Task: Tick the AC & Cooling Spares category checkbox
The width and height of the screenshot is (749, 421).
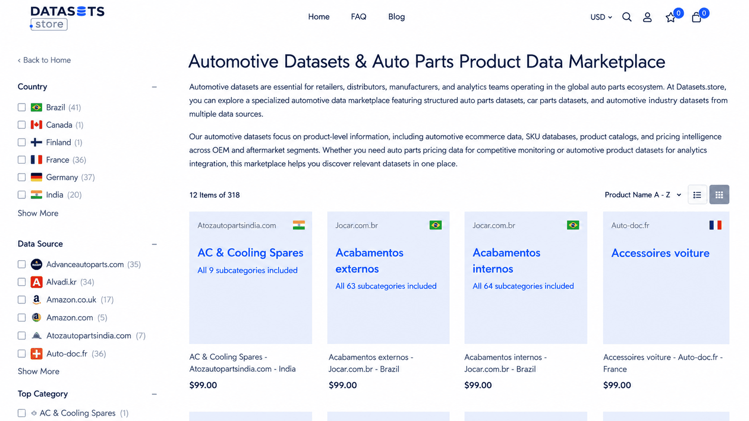Action: (x=22, y=413)
